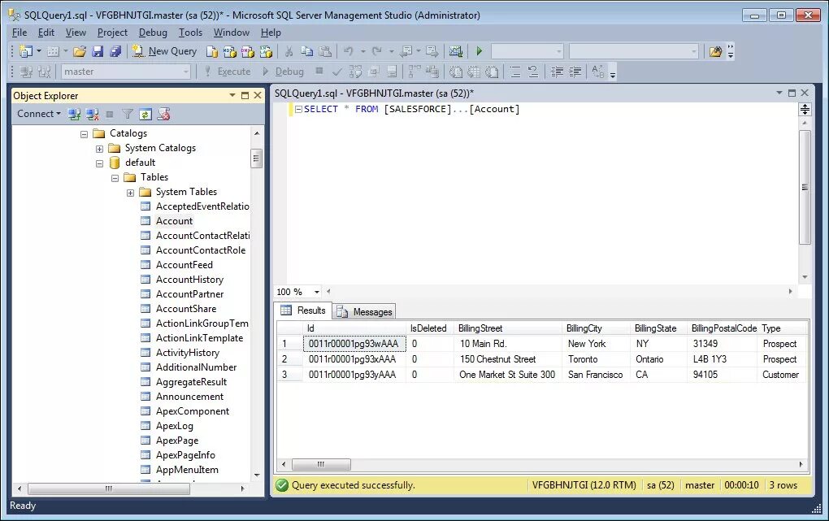The width and height of the screenshot is (829, 521).
Task: Click the Disconnect icon in Object Explorer toolbar
Action: 92,115
